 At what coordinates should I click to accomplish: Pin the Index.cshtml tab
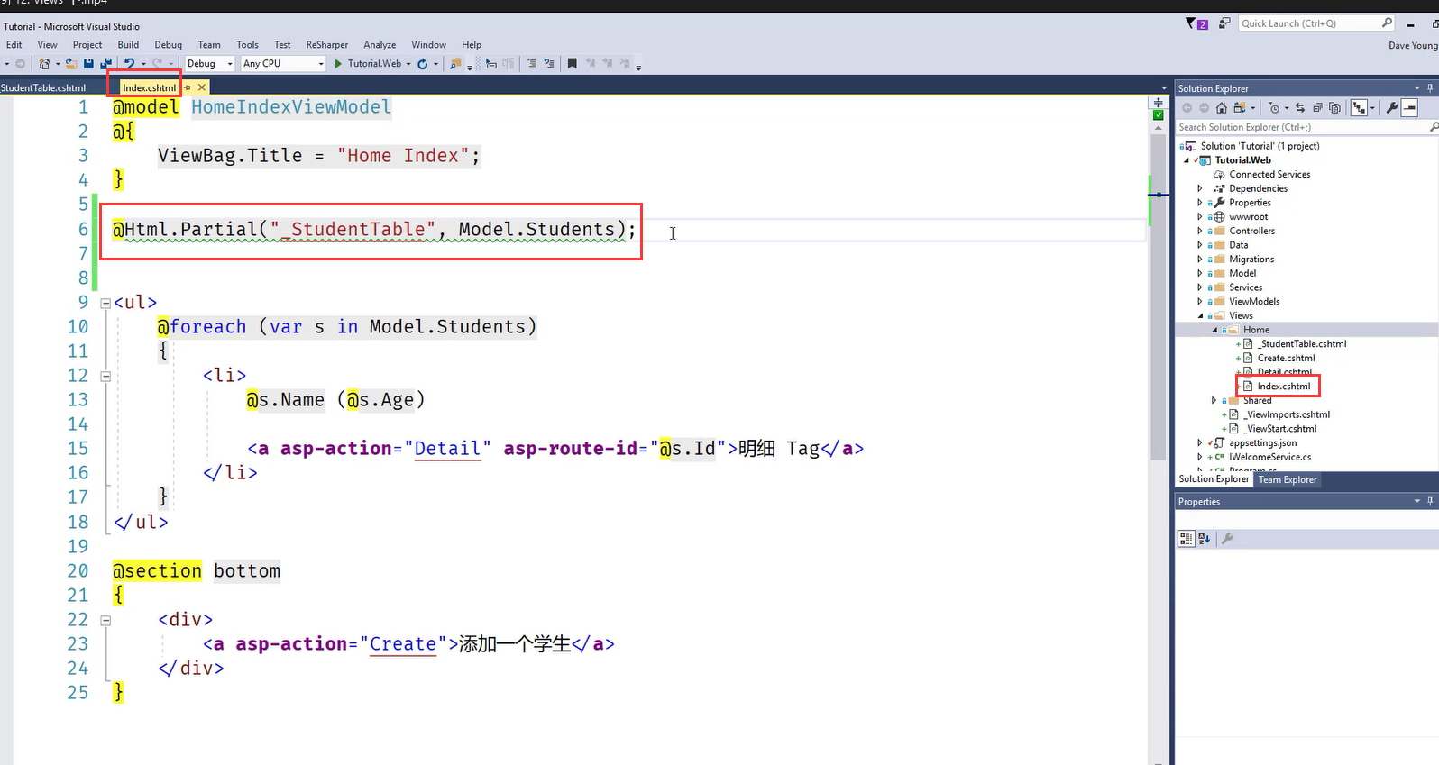point(188,87)
